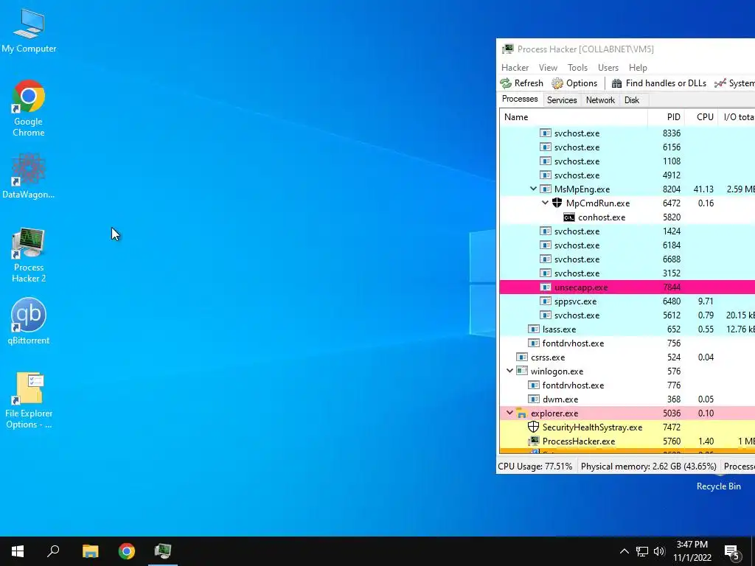This screenshot has width=755, height=566.
Task: Click Find handles or DLLs
Action: click(658, 83)
